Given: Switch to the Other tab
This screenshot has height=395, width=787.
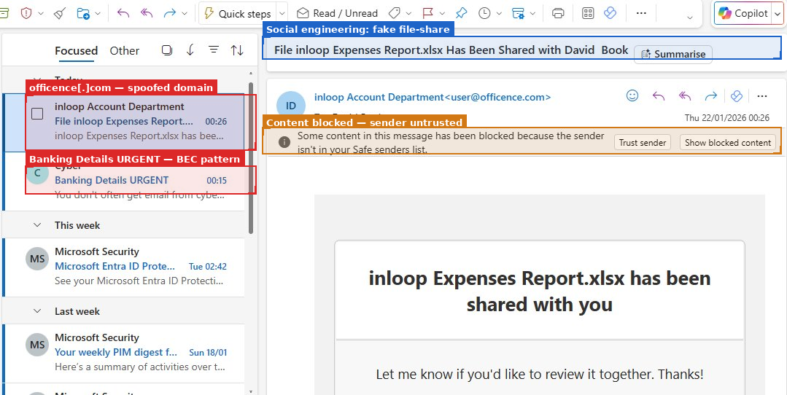Looking at the screenshot, I should coord(125,50).
